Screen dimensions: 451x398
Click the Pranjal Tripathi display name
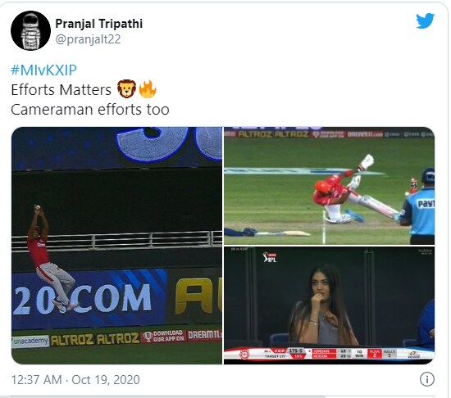(98, 24)
